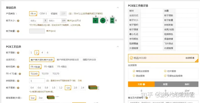
Task: Click the 备注 remarks text area
Action: click(x=163, y=102)
